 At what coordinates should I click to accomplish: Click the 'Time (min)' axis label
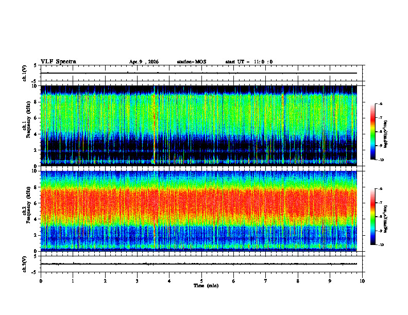click(206, 286)
